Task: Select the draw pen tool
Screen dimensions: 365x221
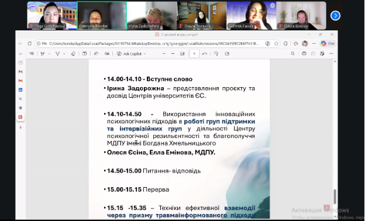Action: (x=57, y=54)
